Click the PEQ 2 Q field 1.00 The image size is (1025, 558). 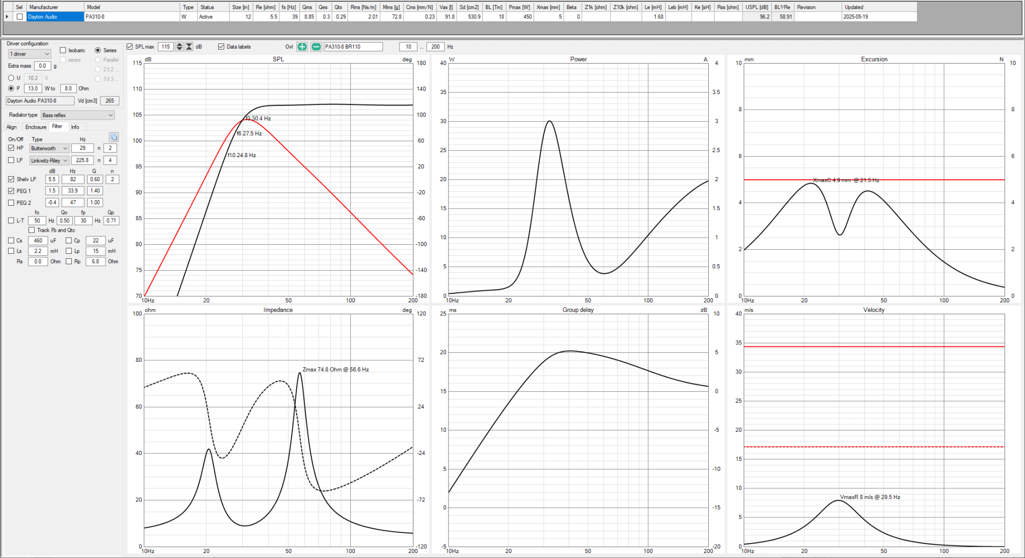pyautogui.click(x=95, y=203)
